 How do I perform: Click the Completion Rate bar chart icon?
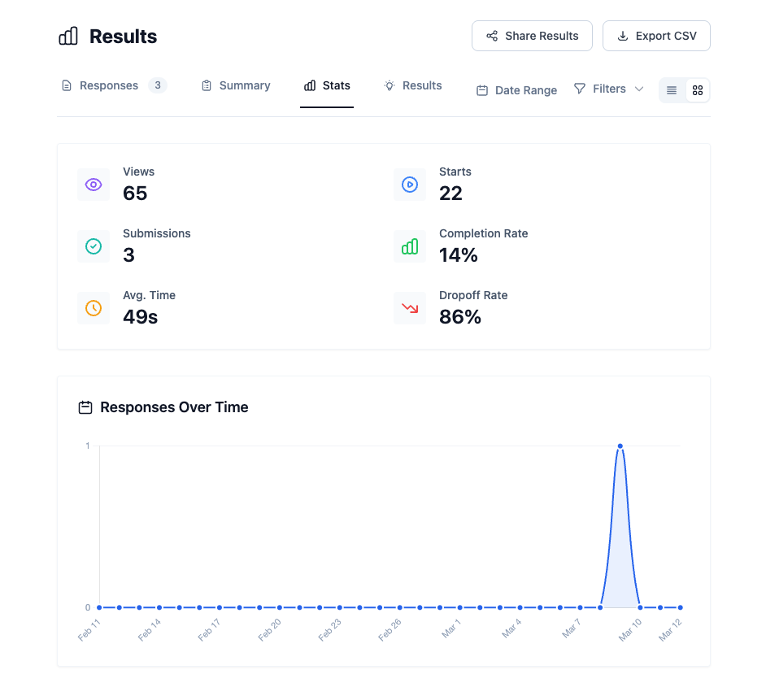pos(410,246)
